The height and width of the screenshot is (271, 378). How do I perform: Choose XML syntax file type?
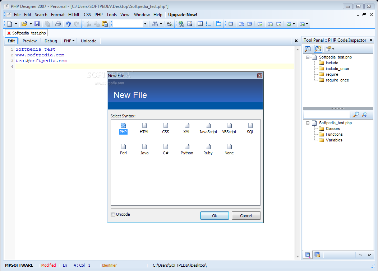(x=187, y=129)
